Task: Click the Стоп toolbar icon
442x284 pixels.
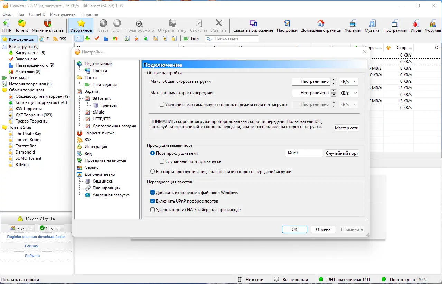Action: click(x=117, y=26)
